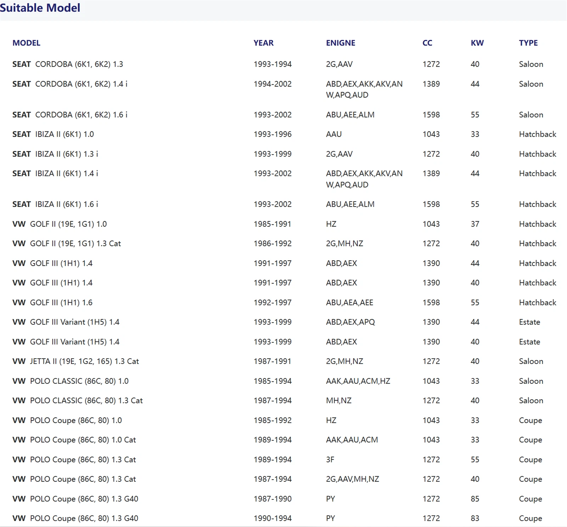Click type 'Coupe' in Polo Coupe 3F row
The image size is (567, 527).
click(530, 460)
